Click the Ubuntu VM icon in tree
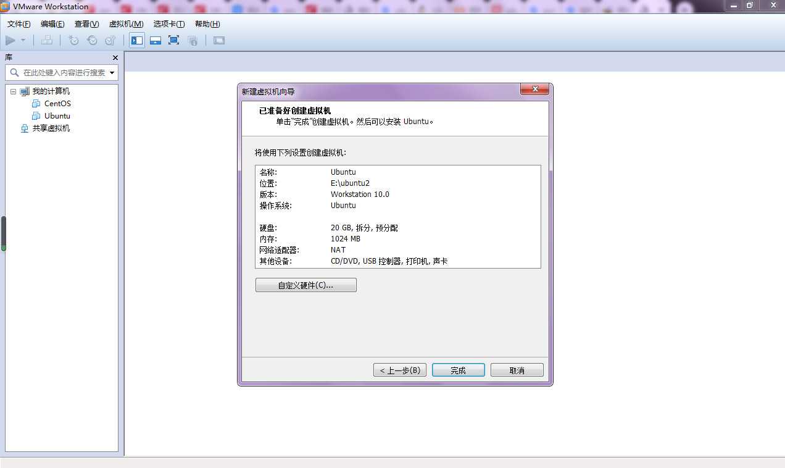The image size is (785, 468). [x=36, y=116]
